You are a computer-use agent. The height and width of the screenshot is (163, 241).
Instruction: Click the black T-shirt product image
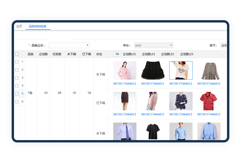(x=153, y=131)
